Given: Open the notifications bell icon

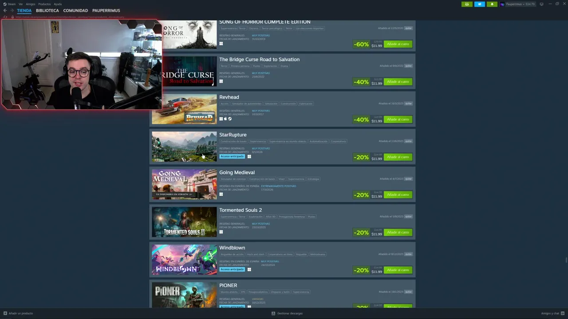Looking at the screenshot, I should 492,4.
